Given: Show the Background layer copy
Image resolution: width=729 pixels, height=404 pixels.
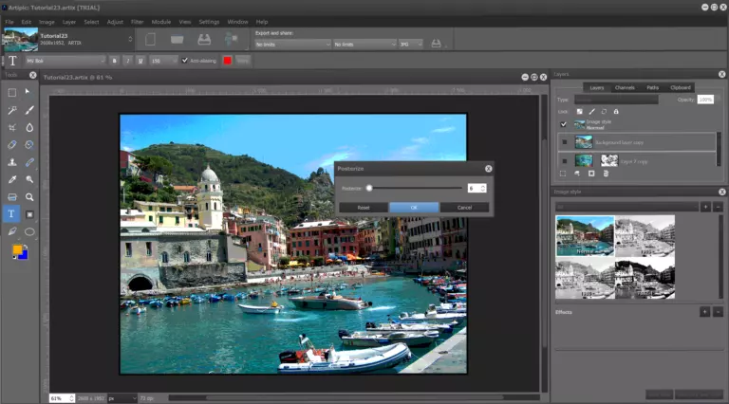Looking at the screenshot, I should pos(564,142).
